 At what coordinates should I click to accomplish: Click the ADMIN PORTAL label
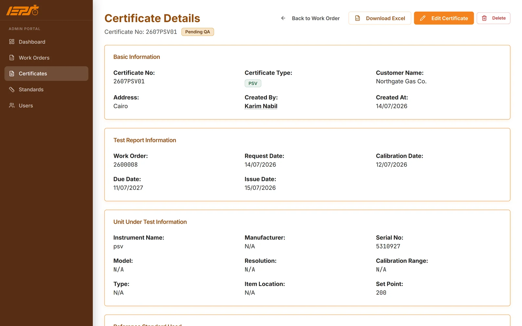tap(24, 29)
